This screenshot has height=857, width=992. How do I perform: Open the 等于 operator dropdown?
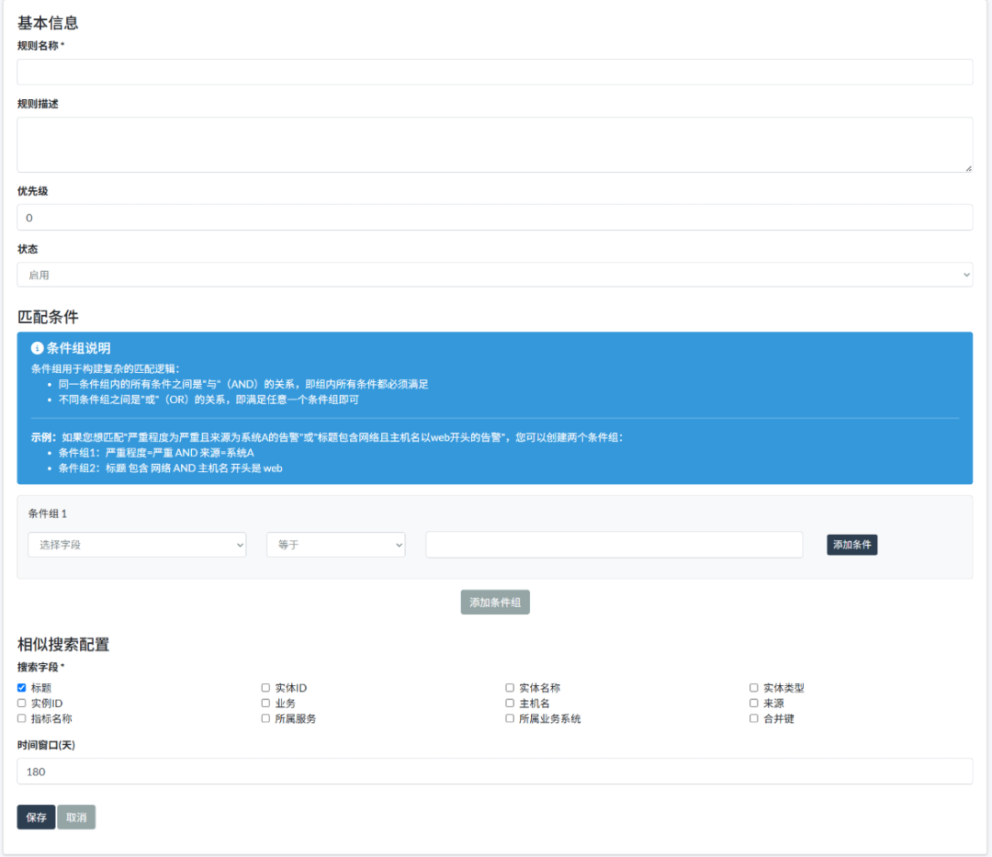(335, 545)
